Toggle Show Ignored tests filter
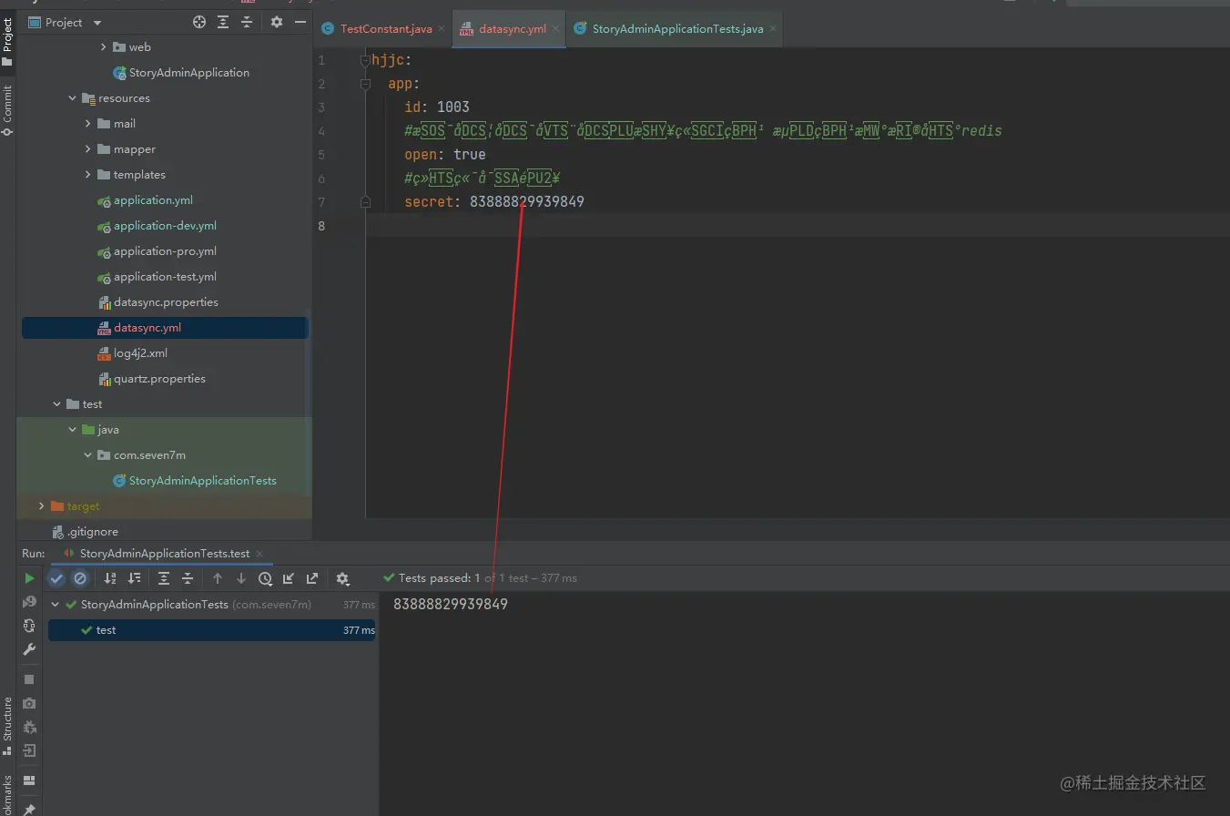 click(x=80, y=578)
